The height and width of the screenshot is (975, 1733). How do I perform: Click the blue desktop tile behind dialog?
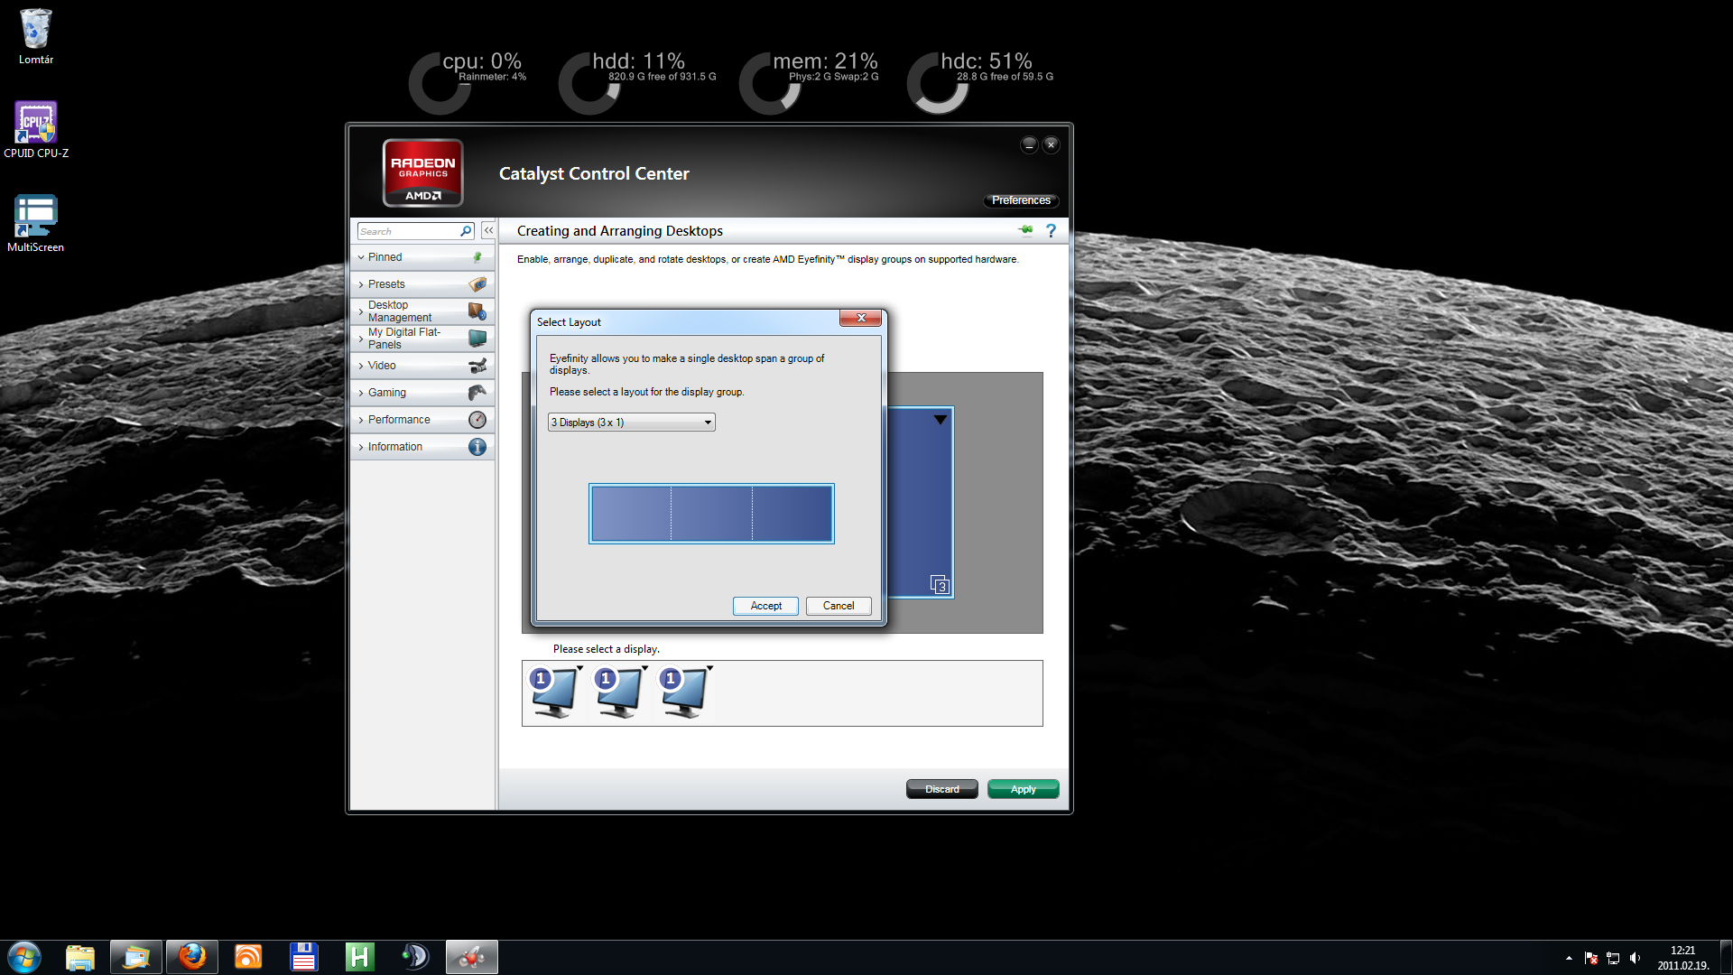(x=921, y=502)
